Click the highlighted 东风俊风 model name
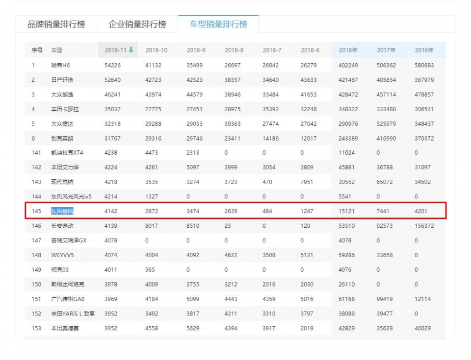Viewport: 471px width, 360px height. point(62,211)
